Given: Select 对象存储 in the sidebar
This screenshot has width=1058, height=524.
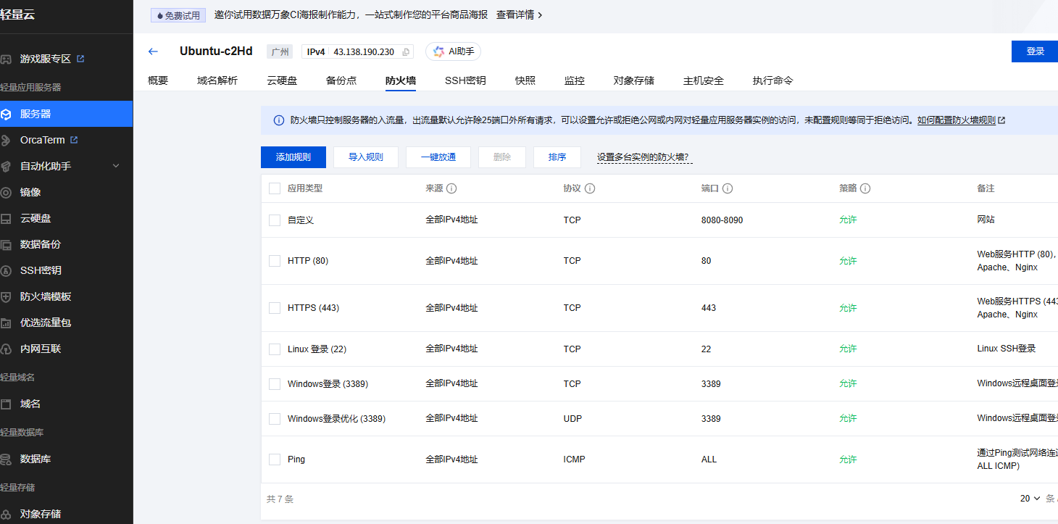Looking at the screenshot, I should click(41, 512).
